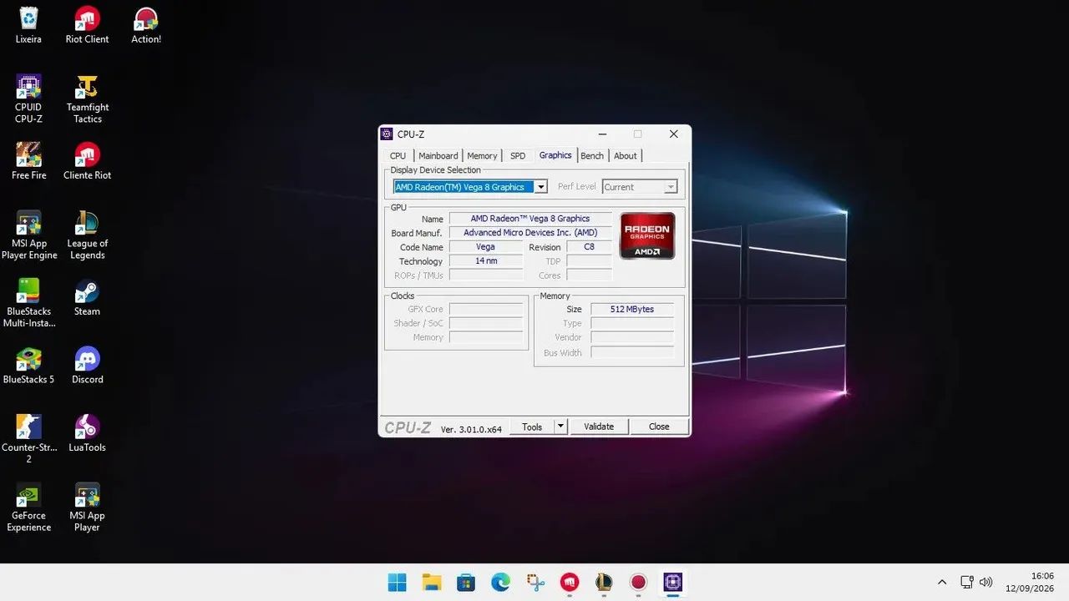Select the LuaTools desktop icon
Viewport: 1069px width, 601px height.
coord(87,433)
